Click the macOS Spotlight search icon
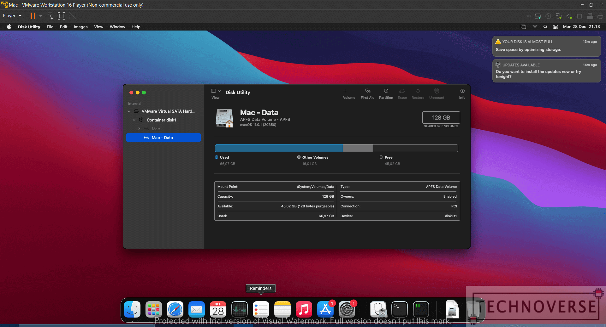 (545, 27)
